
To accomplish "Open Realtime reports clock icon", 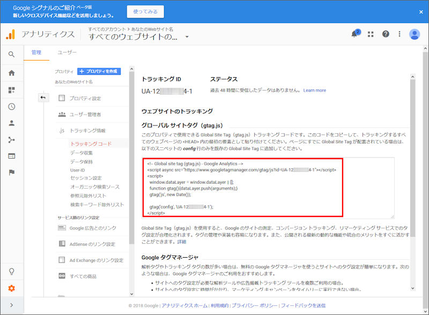I will click(11, 107).
